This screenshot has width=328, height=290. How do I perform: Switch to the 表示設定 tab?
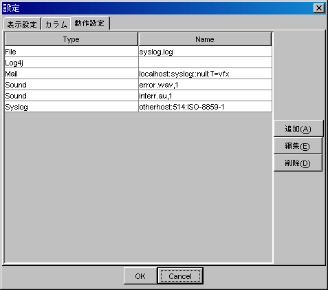pos(22,24)
